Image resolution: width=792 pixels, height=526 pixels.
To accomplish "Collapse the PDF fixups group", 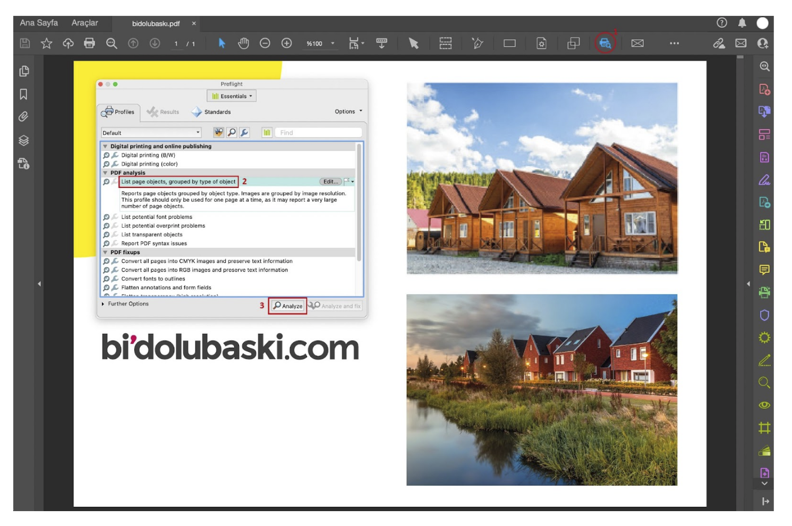I will pos(105,253).
